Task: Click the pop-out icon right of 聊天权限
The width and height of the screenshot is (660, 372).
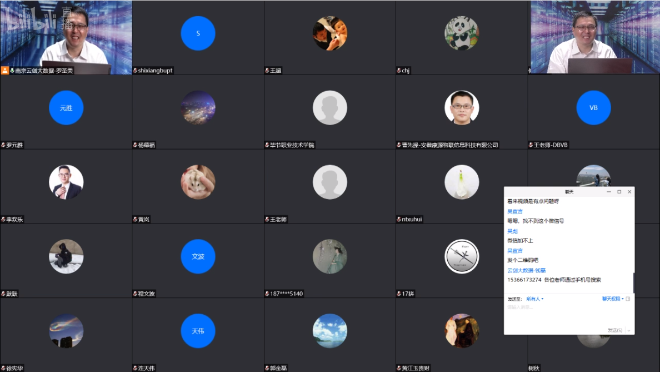Action: [x=628, y=299]
